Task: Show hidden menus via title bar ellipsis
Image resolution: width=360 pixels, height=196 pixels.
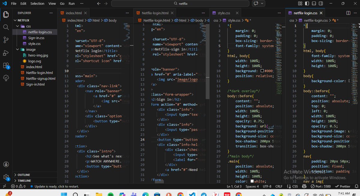Action: pyautogui.click(x=82, y=4)
